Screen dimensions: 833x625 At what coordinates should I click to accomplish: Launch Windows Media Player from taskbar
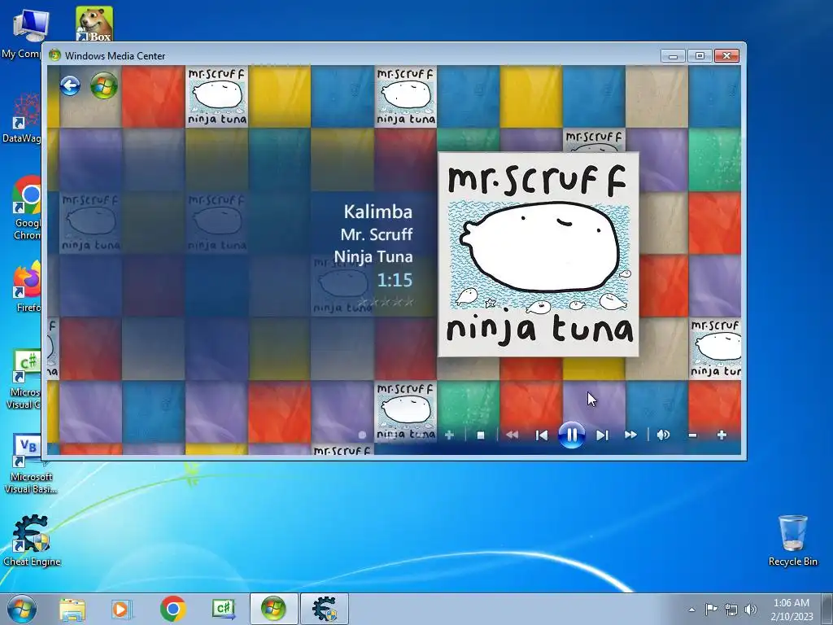point(121,610)
